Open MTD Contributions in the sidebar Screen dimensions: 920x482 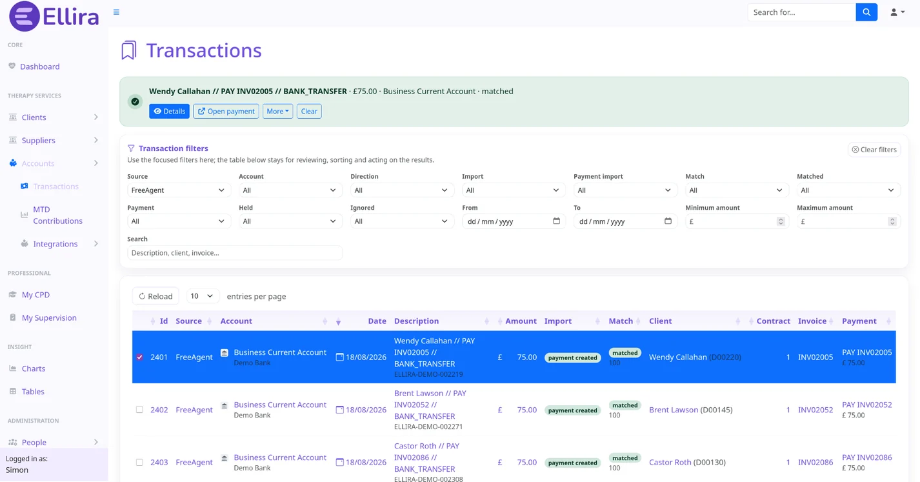click(57, 215)
